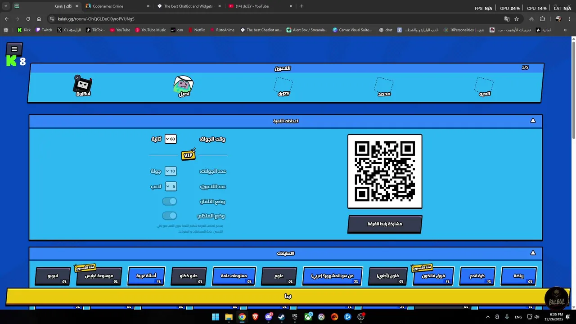Open Steam from taskbar
Screen dimensions: 576x324
(282, 317)
